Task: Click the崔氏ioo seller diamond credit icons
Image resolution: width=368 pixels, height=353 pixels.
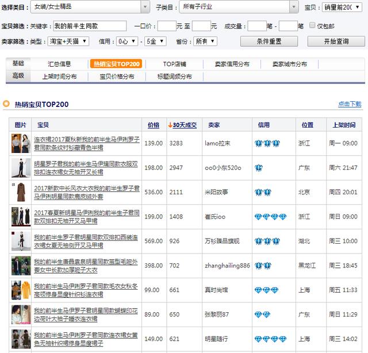Action: point(270,217)
